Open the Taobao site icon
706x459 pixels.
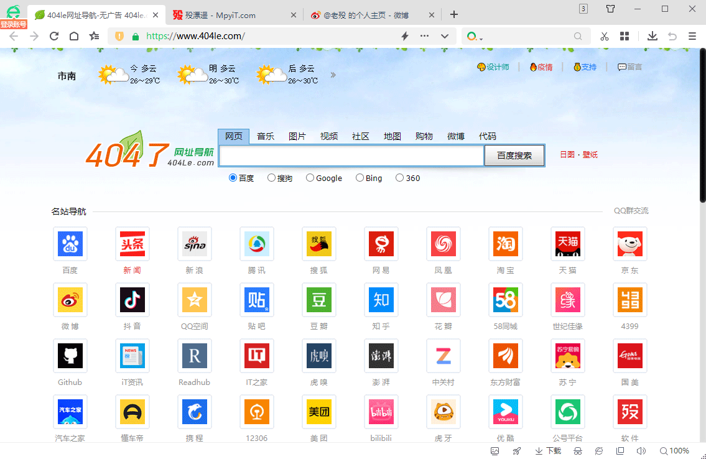pyautogui.click(x=505, y=244)
